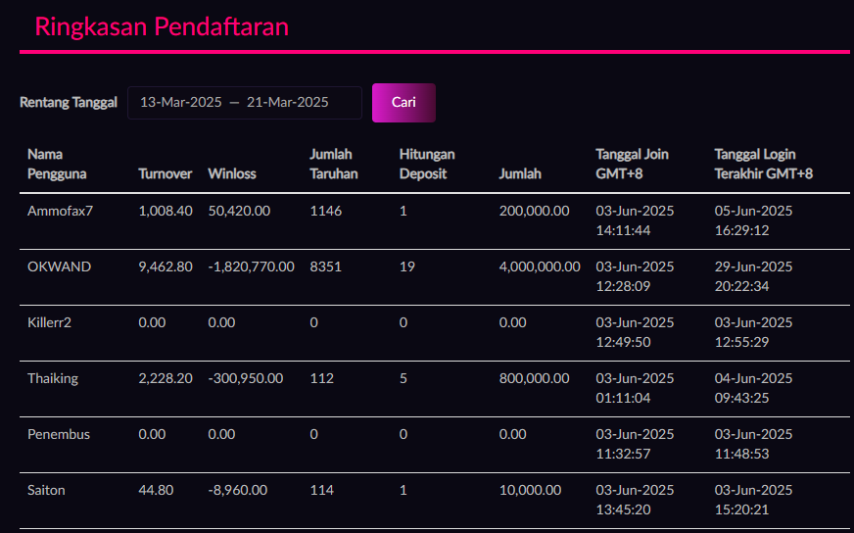Click bet count 112 for Thaiking
854x533 pixels.
point(322,378)
